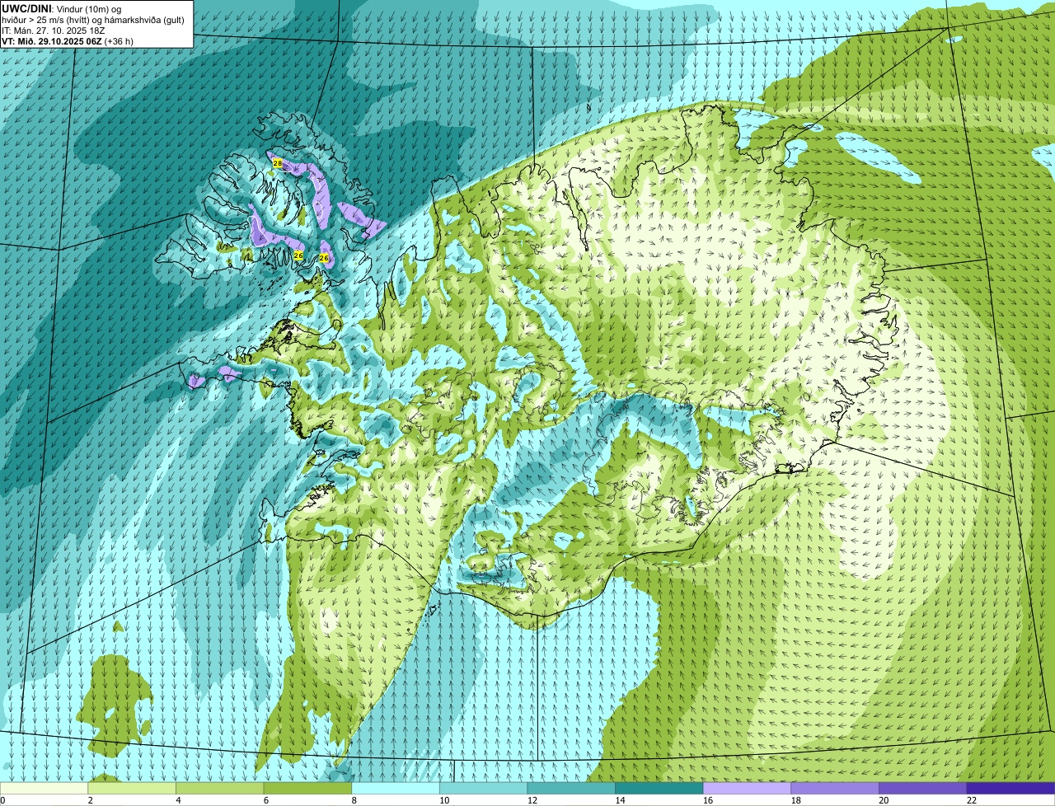Click the 10–12 m/s legend color band

(x=483, y=788)
